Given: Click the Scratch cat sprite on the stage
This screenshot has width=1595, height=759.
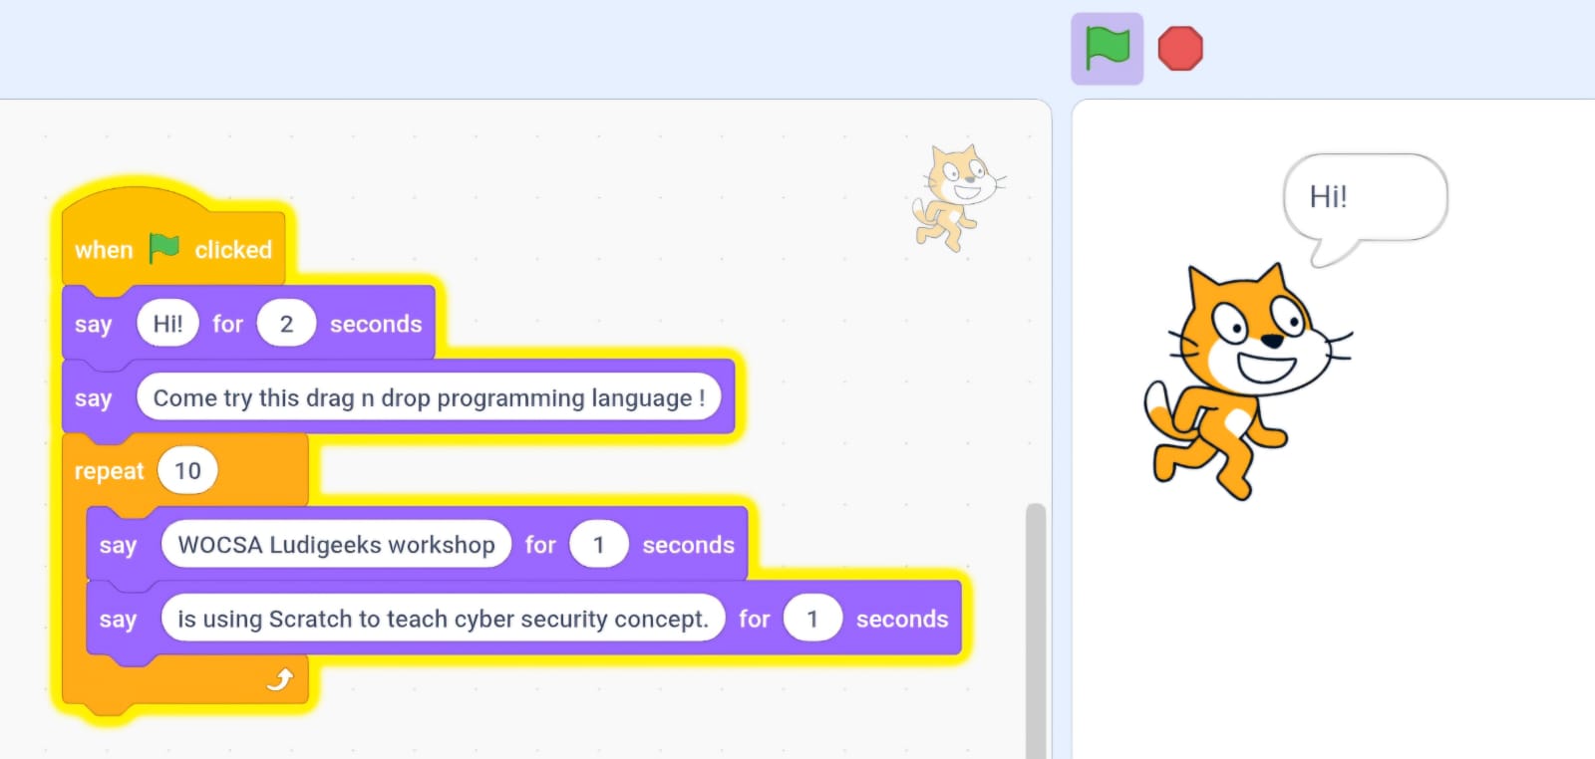Looking at the screenshot, I should pyautogui.click(x=1247, y=381).
